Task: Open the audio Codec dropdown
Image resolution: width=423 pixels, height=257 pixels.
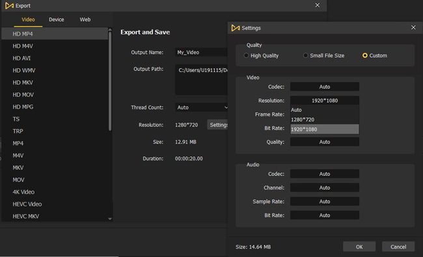Action: click(325, 174)
